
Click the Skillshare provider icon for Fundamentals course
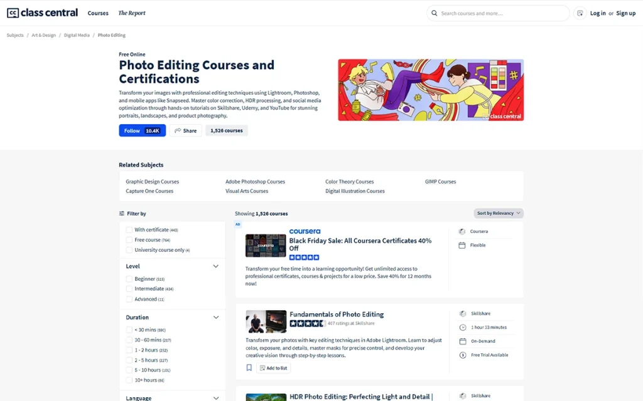[x=463, y=313]
